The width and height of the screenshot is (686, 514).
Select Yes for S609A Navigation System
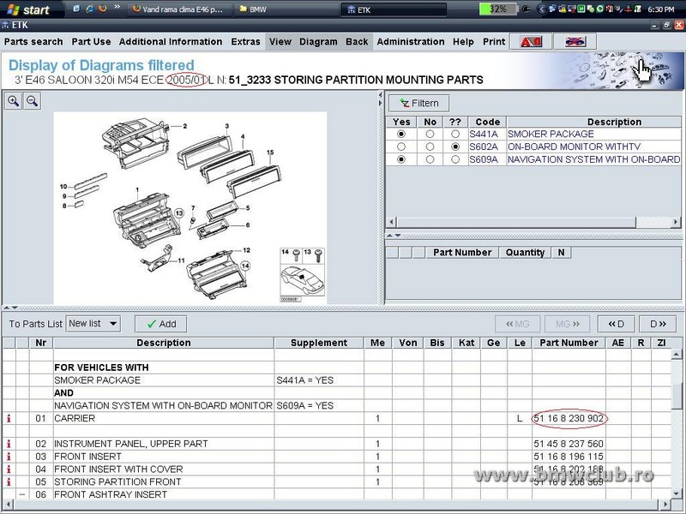point(401,159)
